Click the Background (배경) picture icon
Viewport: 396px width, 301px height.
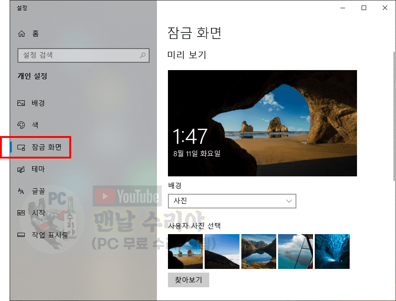pos(21,103)
